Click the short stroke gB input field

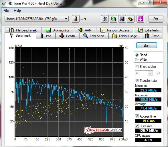tap(142, 73)
